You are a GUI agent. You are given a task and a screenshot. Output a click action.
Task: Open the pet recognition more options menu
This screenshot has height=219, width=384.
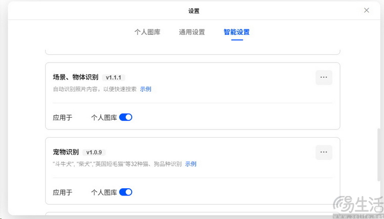(324, 152)
